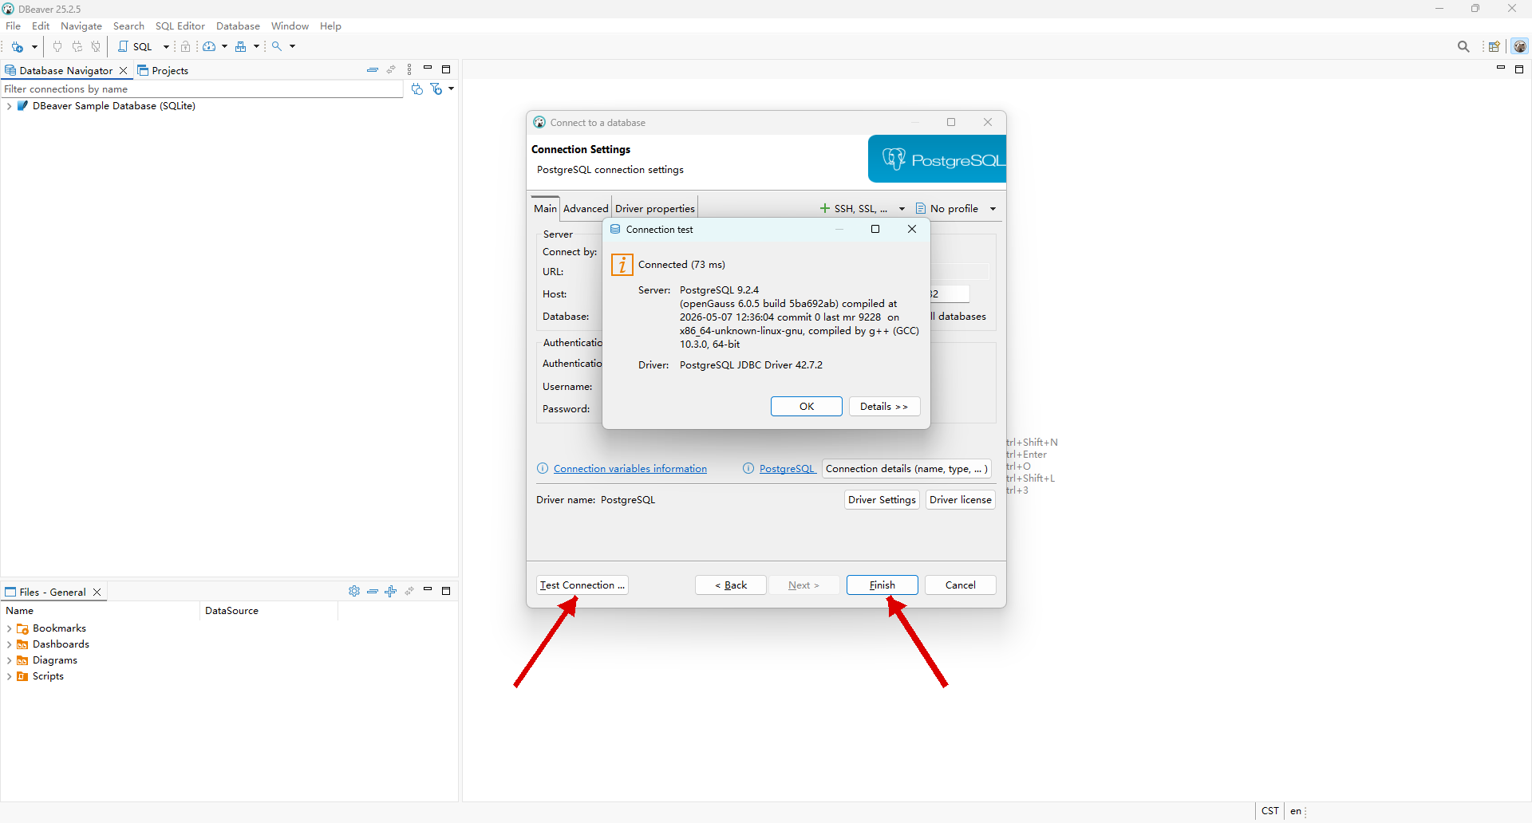Click the magnifier search icon in toolbar
Viewport: 1532px width, 823px height.
pyautogui.click(x=277, y=46)
